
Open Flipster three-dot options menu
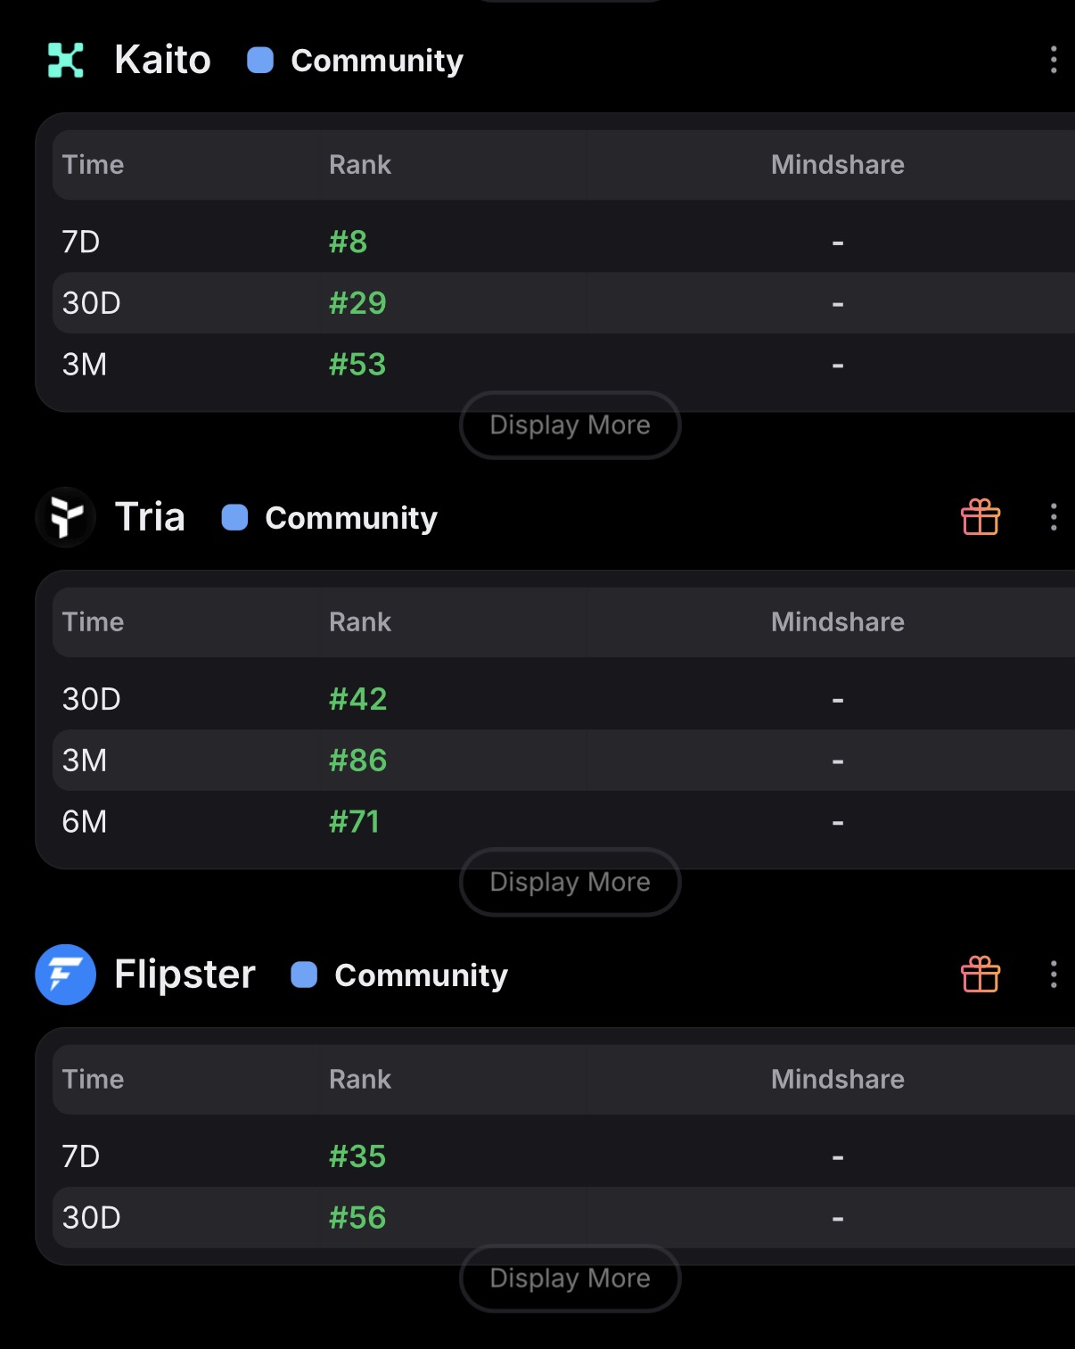[x=1054, y=975]
